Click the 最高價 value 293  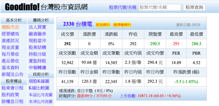coord(176,44)
